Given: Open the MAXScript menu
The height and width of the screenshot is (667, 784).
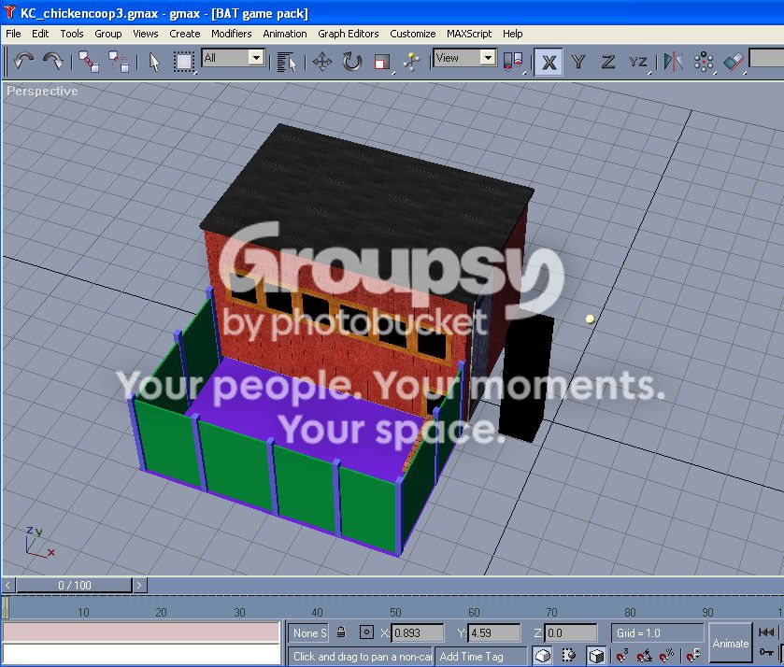Looking at the screenshot, I should coord(469,34).
